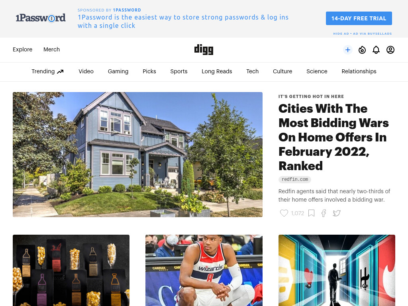This screenshot has height=306, width=408.
Task: Like the bidding wars article with heart
Action: pos(284,213)
